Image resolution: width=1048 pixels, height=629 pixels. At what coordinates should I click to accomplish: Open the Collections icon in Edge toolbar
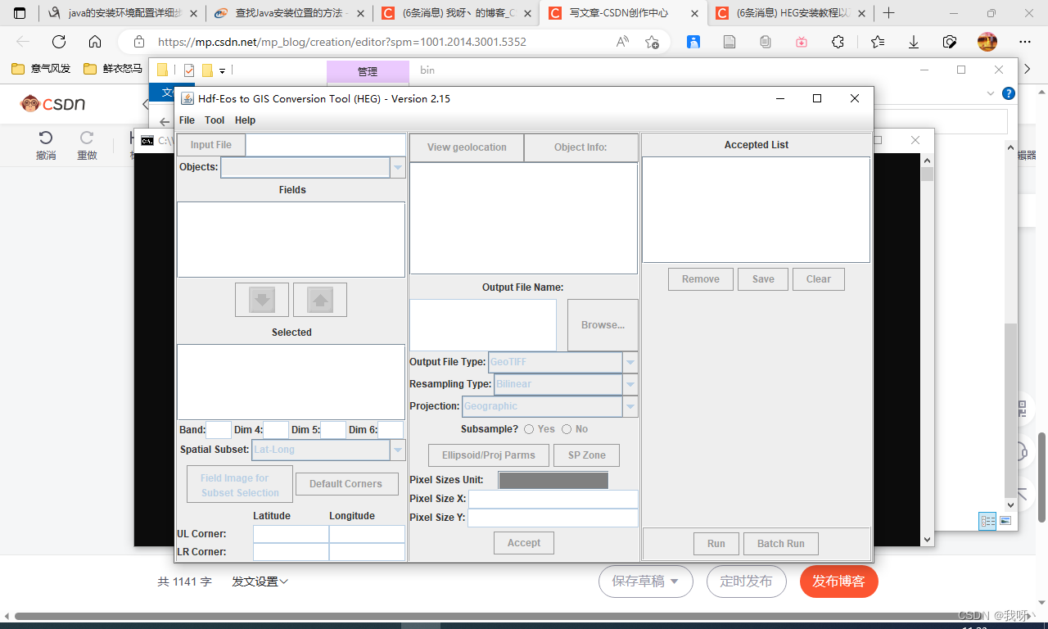pos(765,42)
